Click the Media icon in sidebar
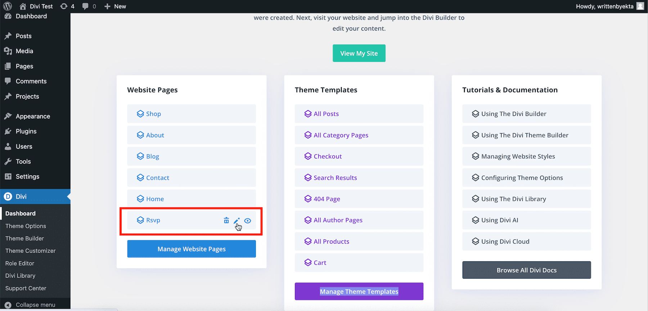Image resolution: width=648 pixels, height=311 pixels. coord(8,51)
